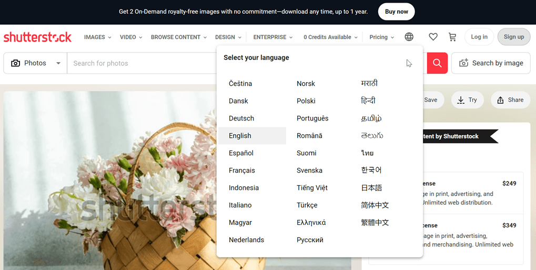Click the Share button
Screen dimensions: 536x270
point(510,100)
